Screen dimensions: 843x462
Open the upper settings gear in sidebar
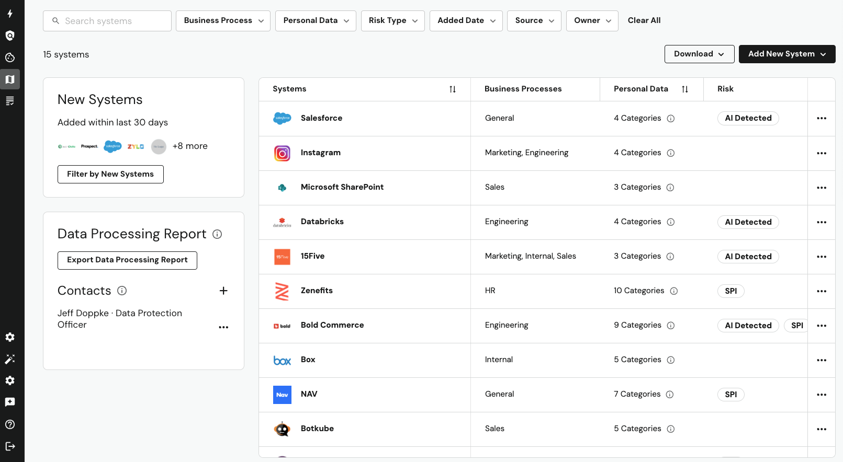point(10,337)
